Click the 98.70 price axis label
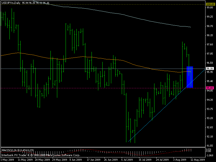The image size is (216, 162). (210, 26)
